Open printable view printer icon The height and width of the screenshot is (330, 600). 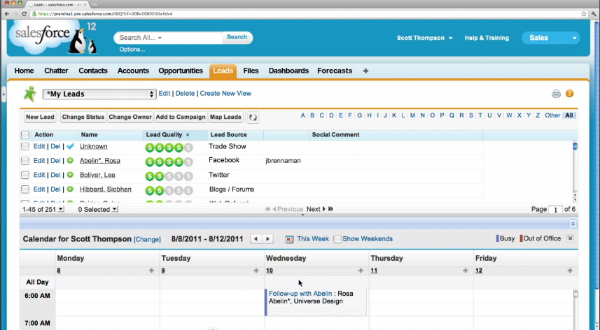click(556, 94)
